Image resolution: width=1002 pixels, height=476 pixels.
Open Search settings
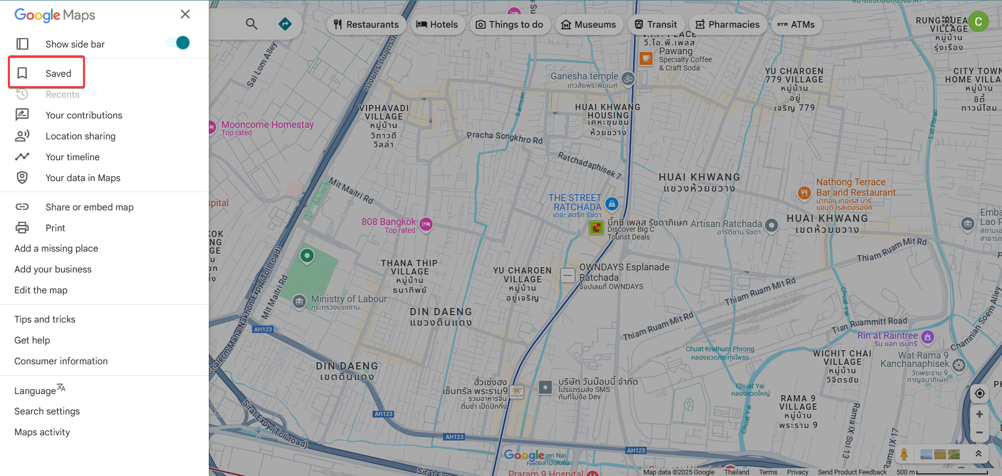[47, 411]
